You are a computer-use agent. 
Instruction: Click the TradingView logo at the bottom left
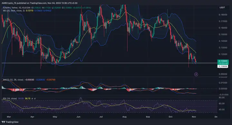point(10,122)
